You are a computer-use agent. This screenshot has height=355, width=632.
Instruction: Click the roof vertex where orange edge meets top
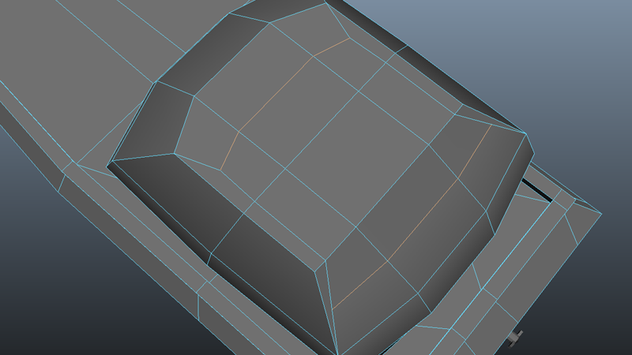coord(349,37)
